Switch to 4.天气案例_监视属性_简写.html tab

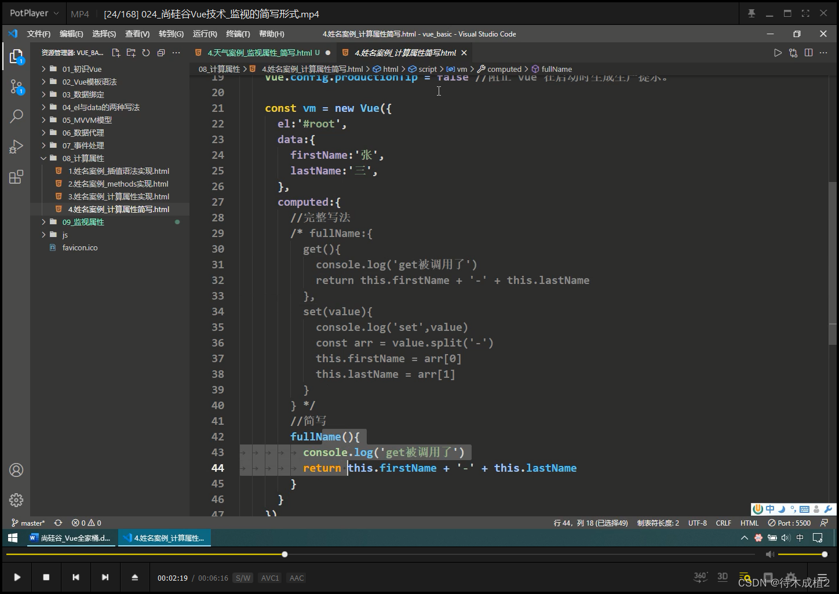[262, 53]
